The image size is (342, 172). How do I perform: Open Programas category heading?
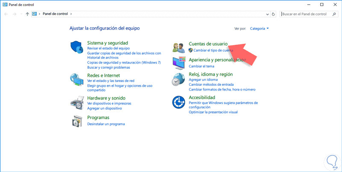tap(98, 117)
